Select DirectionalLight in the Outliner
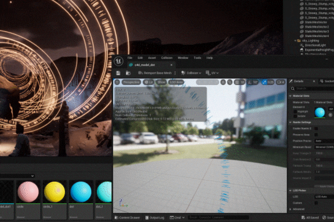The height and width of the screenshot is (222, 334). coord(315,45)
